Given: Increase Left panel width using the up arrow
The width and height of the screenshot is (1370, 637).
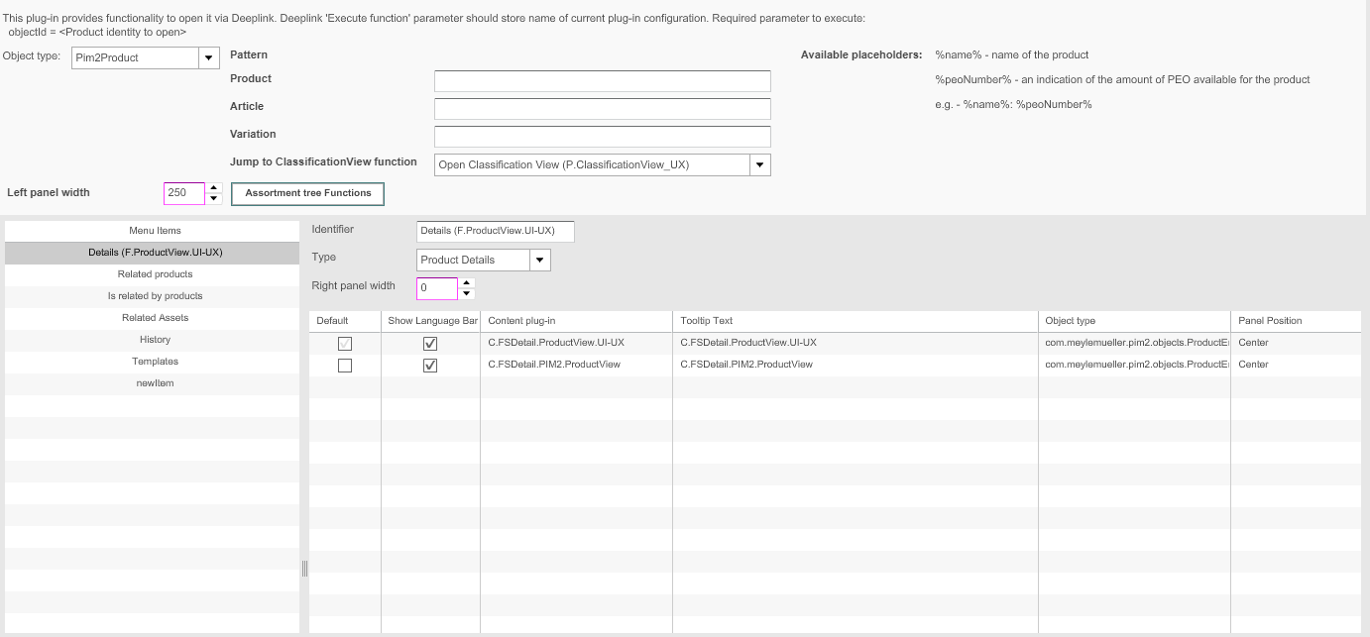Looking at the screenshot, I should (x=215, y=188).
